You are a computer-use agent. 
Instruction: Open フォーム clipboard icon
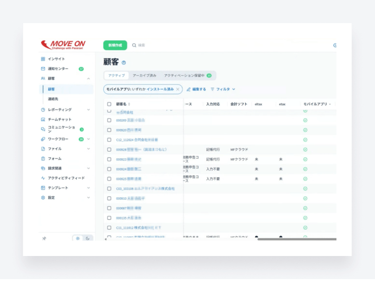pos(43,158)
